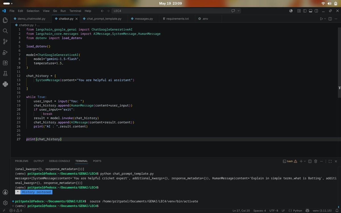This screenshot has width=341, height=213.
Task: Close the chatbot.py editor tab
Action: pyautogui.click(x=76, y=19)
